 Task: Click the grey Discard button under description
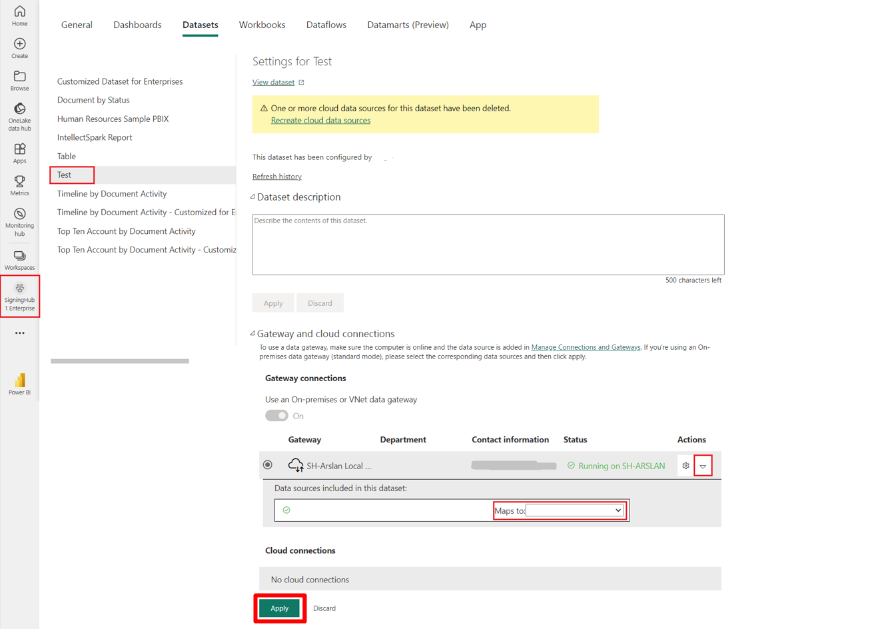(x=320, y=303)
